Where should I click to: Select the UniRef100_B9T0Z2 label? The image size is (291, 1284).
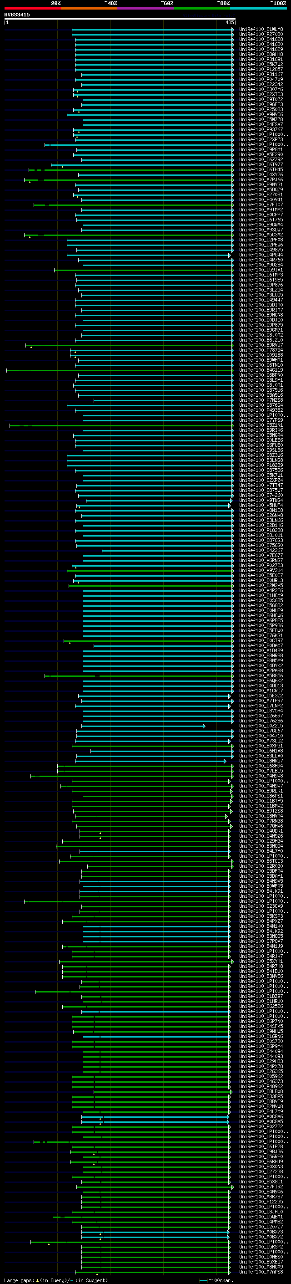[261, 100]
